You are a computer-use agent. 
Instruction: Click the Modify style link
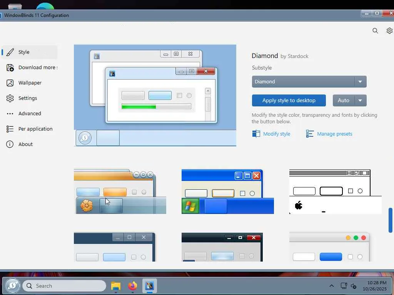tap(277, 134)
